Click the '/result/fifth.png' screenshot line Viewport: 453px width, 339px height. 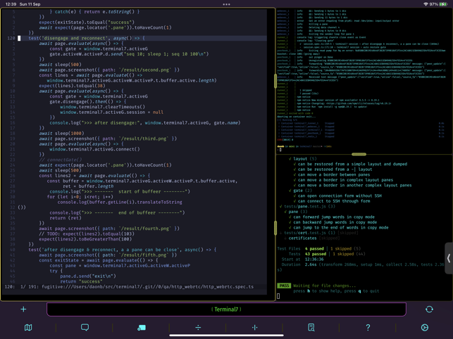[x=108, y=255]
